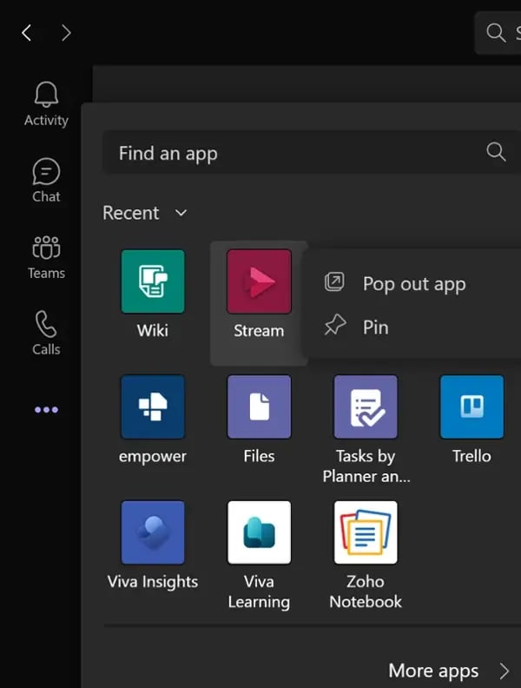The image size is (521, 688).
Task: Click the Wiki label text
Action: [x=153, y=331]
